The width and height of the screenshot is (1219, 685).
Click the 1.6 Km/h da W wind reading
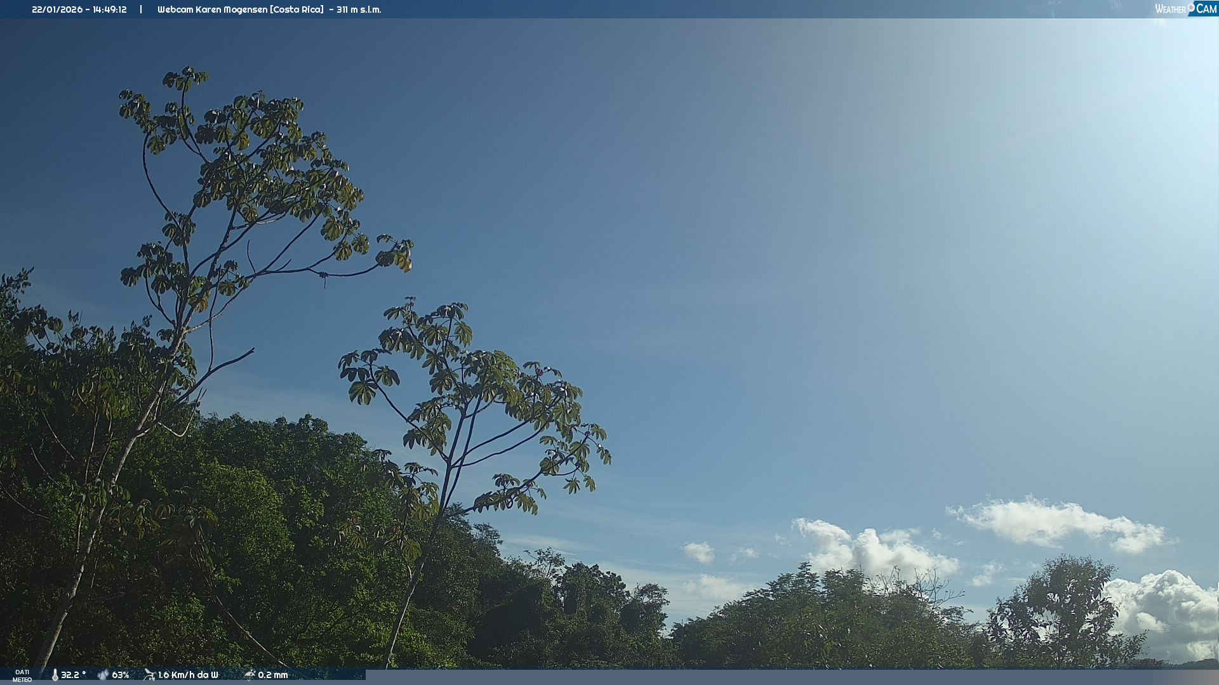click(188, 675)
